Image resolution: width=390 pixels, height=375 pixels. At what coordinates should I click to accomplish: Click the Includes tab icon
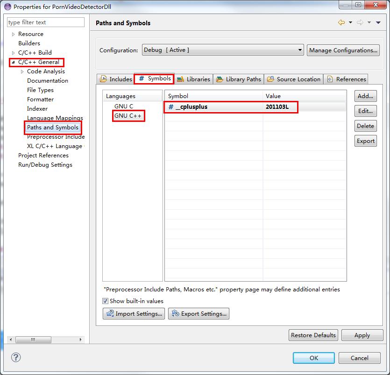coord(103,79)
